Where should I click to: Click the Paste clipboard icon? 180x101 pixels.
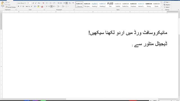(x=3, y=3)
